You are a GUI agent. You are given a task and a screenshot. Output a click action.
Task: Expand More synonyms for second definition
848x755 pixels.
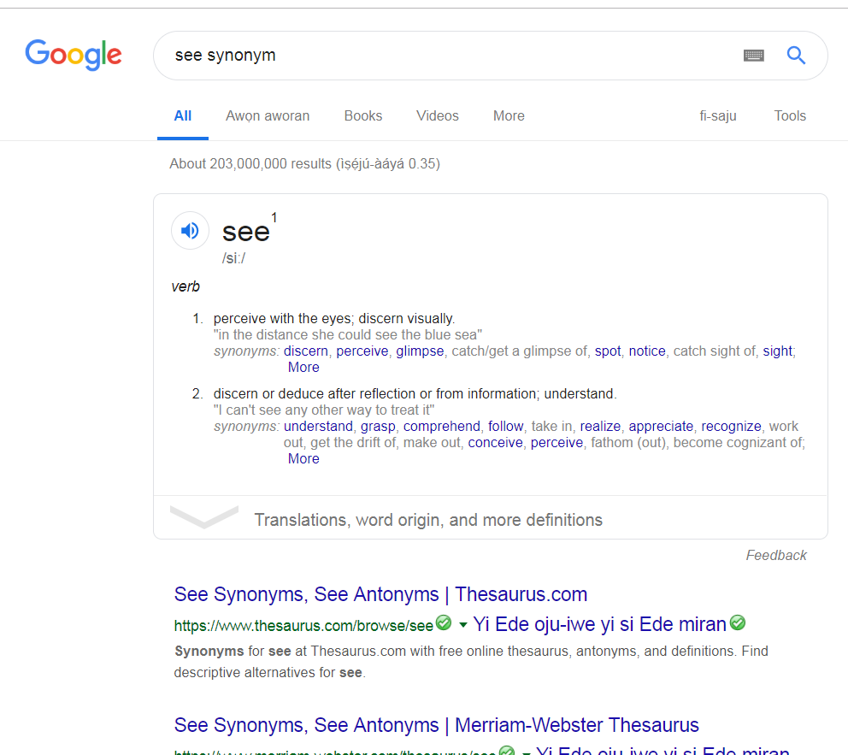303,458
